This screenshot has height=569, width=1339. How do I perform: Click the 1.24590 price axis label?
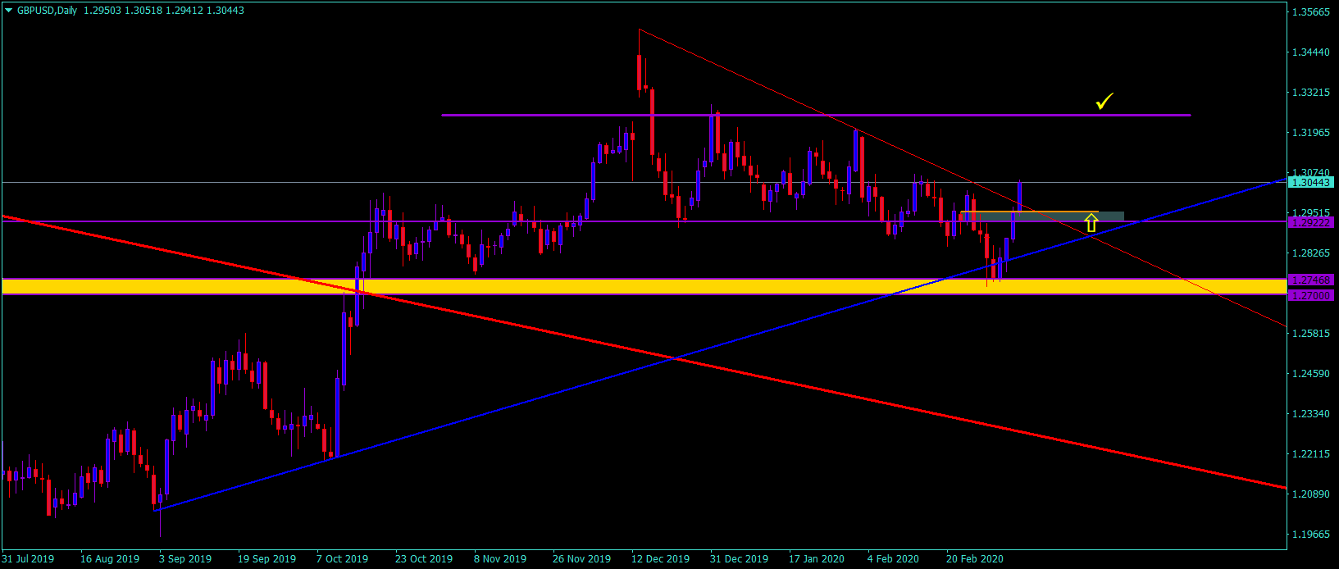tap(1311, 374)
